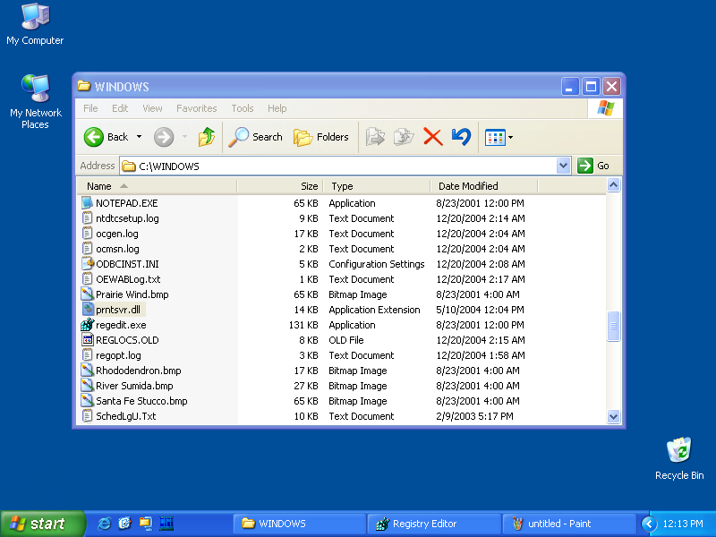The width and height of the screenshot is (716, 537).
Task: Click the Go button beside the Address bar
Action: (593, 166)
